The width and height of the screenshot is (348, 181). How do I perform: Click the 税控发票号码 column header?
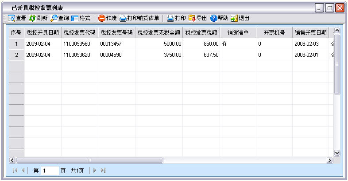(117, 33)
